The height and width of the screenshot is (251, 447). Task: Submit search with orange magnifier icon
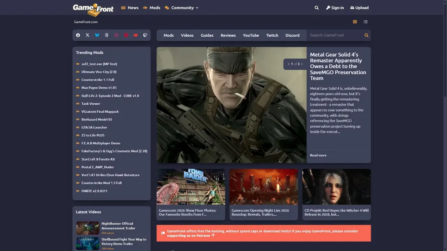(x=366, y=35)
